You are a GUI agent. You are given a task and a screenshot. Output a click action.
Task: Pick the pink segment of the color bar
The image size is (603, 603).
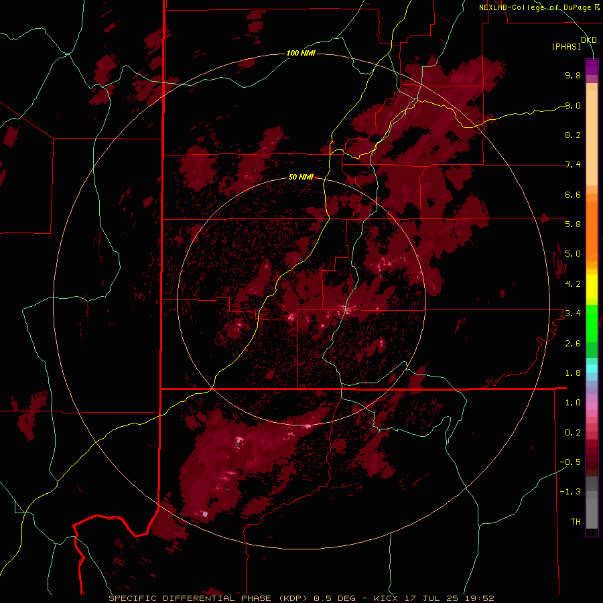tap(592, 406)
